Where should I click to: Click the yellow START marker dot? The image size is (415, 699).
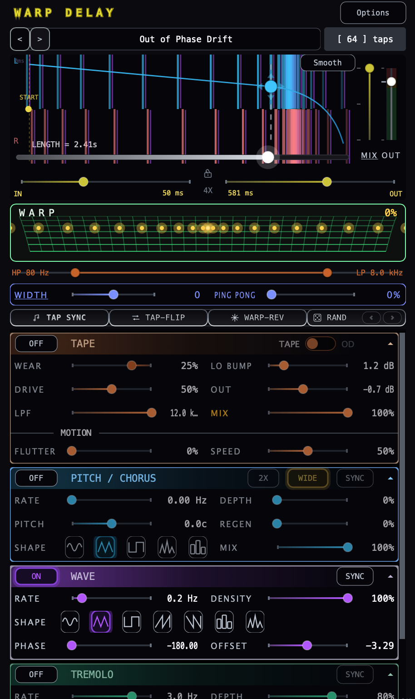29,109
